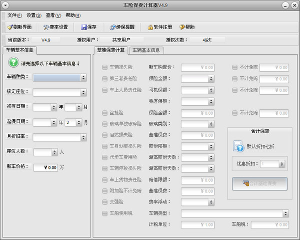This screenshot has width=300, height=240.
Task: Open 初登日期 year dropdown
Action: click(x=45, y=107)
